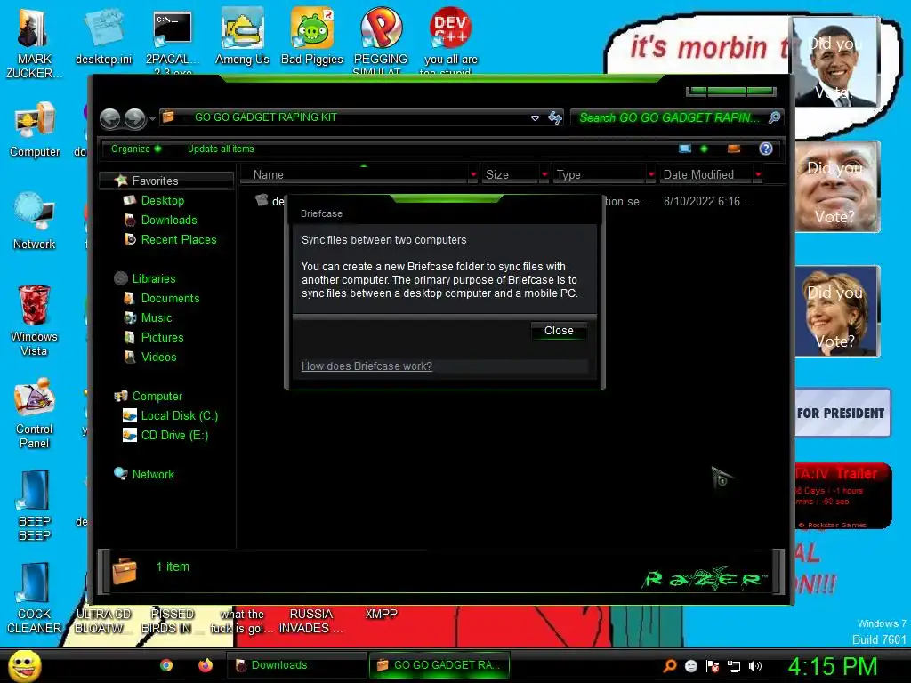Open the Type column filter arrow
Viewport: 911px width, 683px height.
651,175
